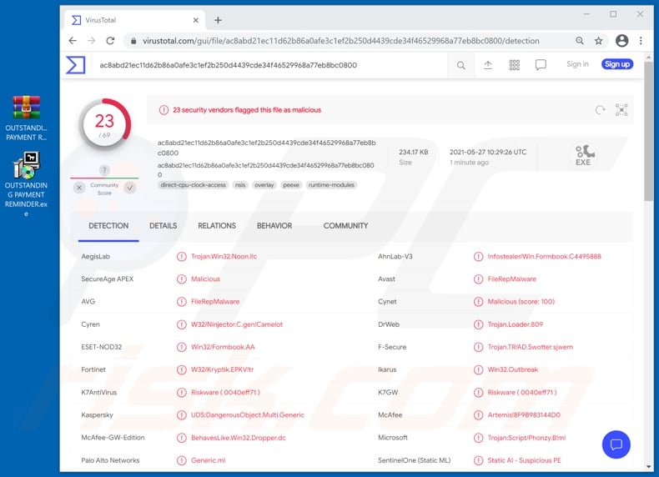The image size is (659, 477).
Task: Click the community score downvote X
Action: pyautogui.click(x=79, y=188)
